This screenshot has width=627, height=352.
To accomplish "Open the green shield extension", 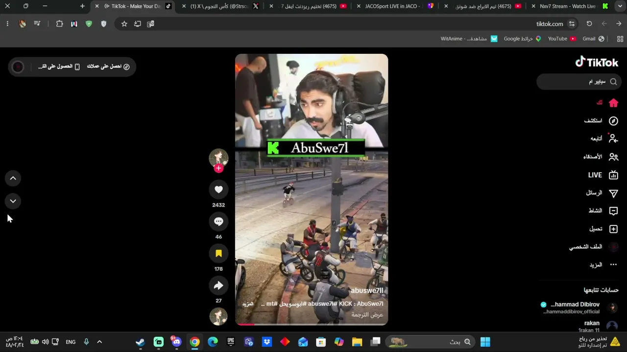I will (89, 23).
